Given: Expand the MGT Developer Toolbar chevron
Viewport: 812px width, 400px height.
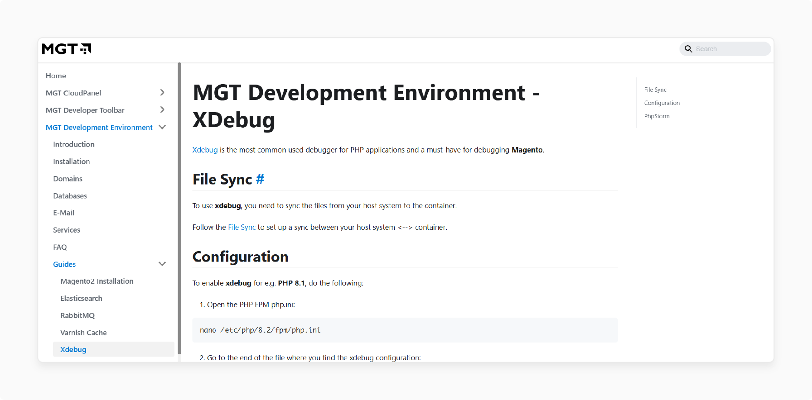Looking at the screenshot, I should (x=162, y=110).
